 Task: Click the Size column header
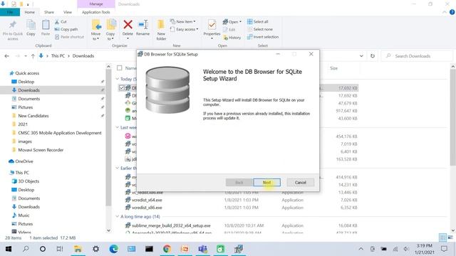[333, 68]
